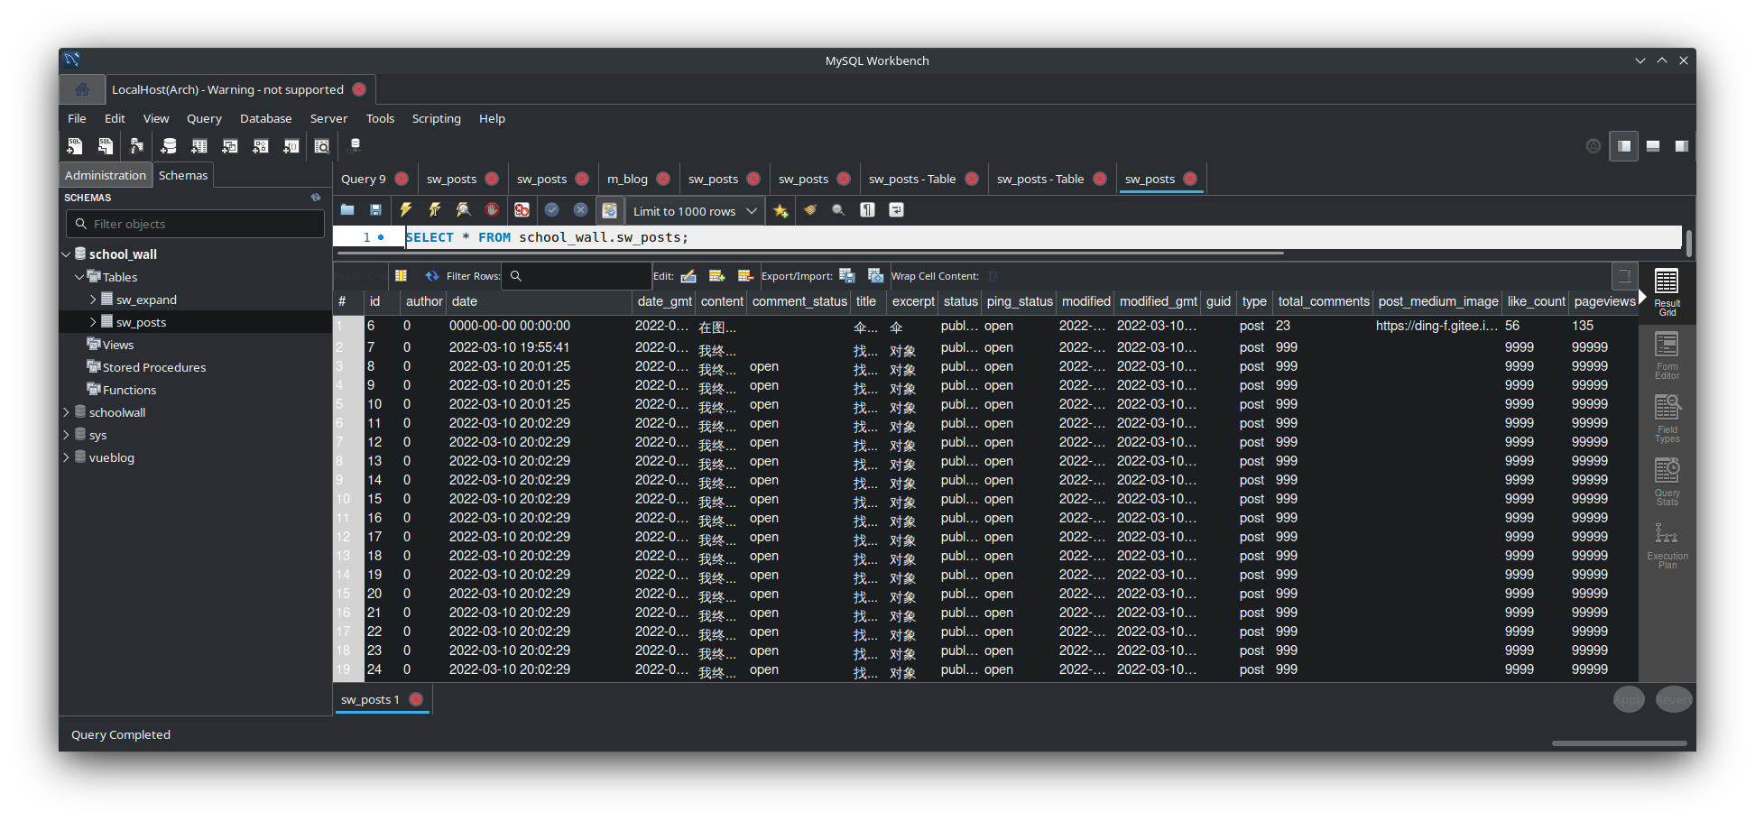The height and width of the screenshot is (821, 1755).
Task: View the Execution Plan panel
Action: click(x=1667, y=545)
